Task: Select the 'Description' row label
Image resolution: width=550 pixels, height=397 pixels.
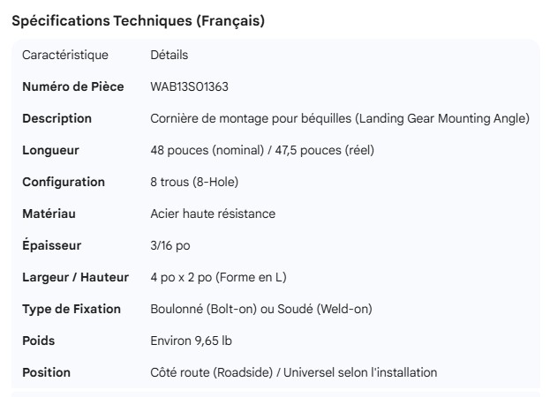Action: [x=57, y=118]
